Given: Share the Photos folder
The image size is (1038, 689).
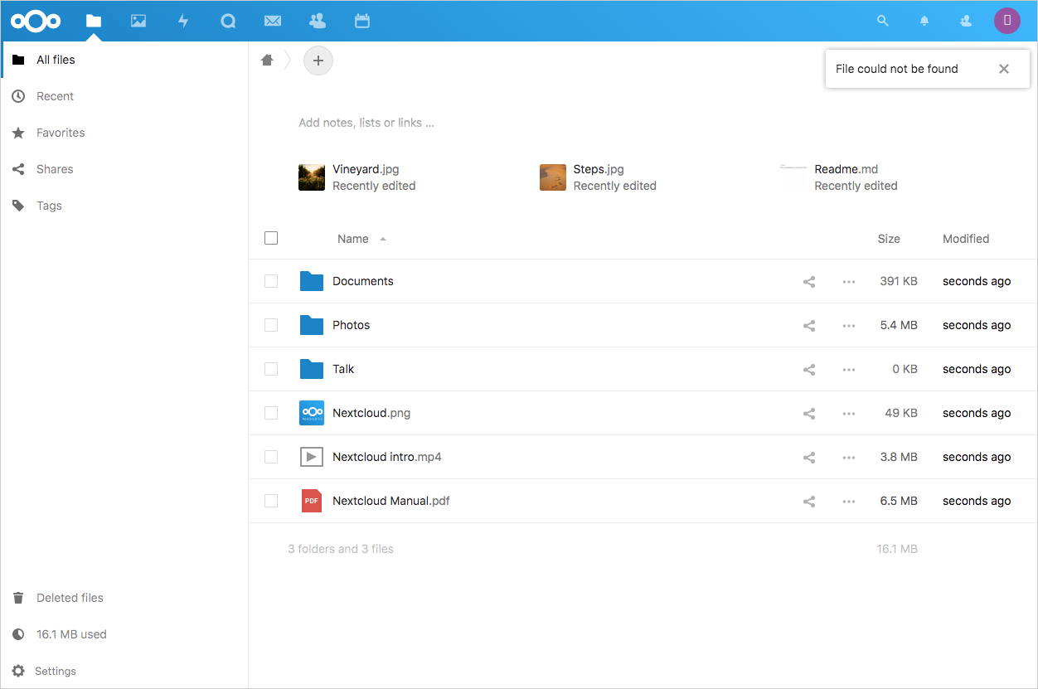Looking at the screenshot, I should pyautogui.click(x=809, y=326).
